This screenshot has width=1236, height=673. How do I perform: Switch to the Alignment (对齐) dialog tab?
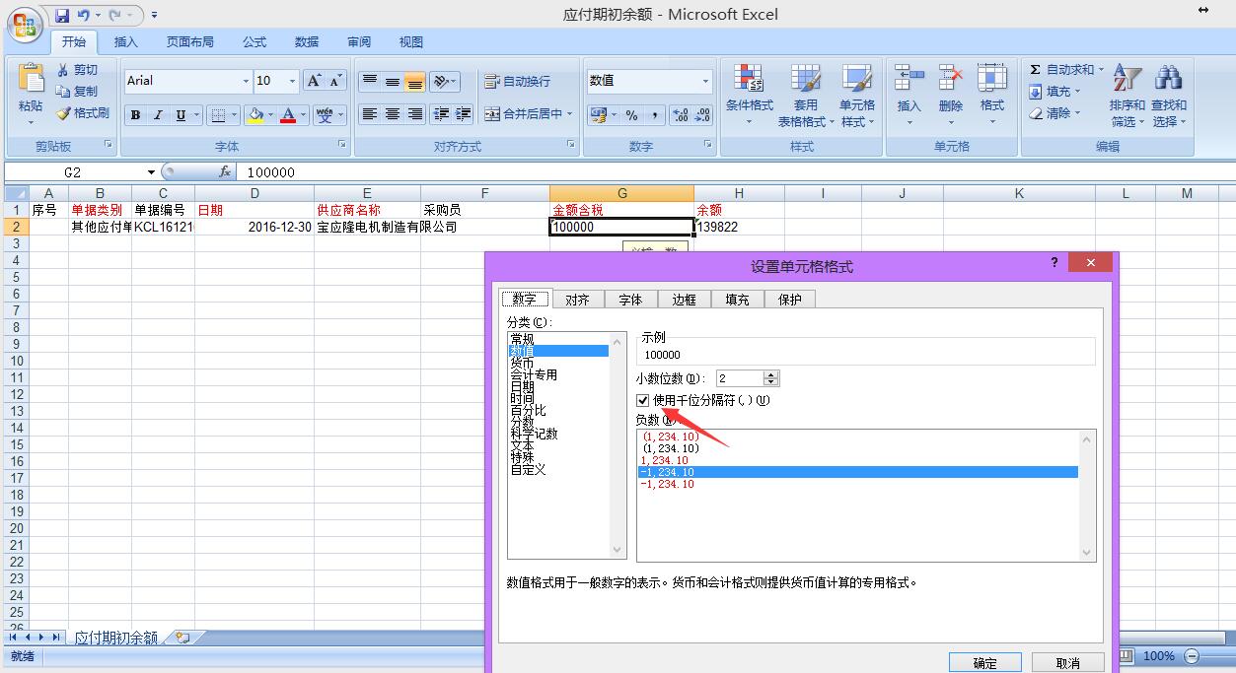click(577, 300)
